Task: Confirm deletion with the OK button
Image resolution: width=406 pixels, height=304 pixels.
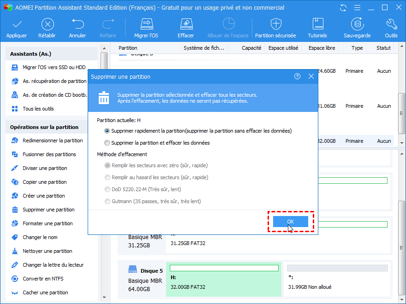Action: [x=291, y=222]
